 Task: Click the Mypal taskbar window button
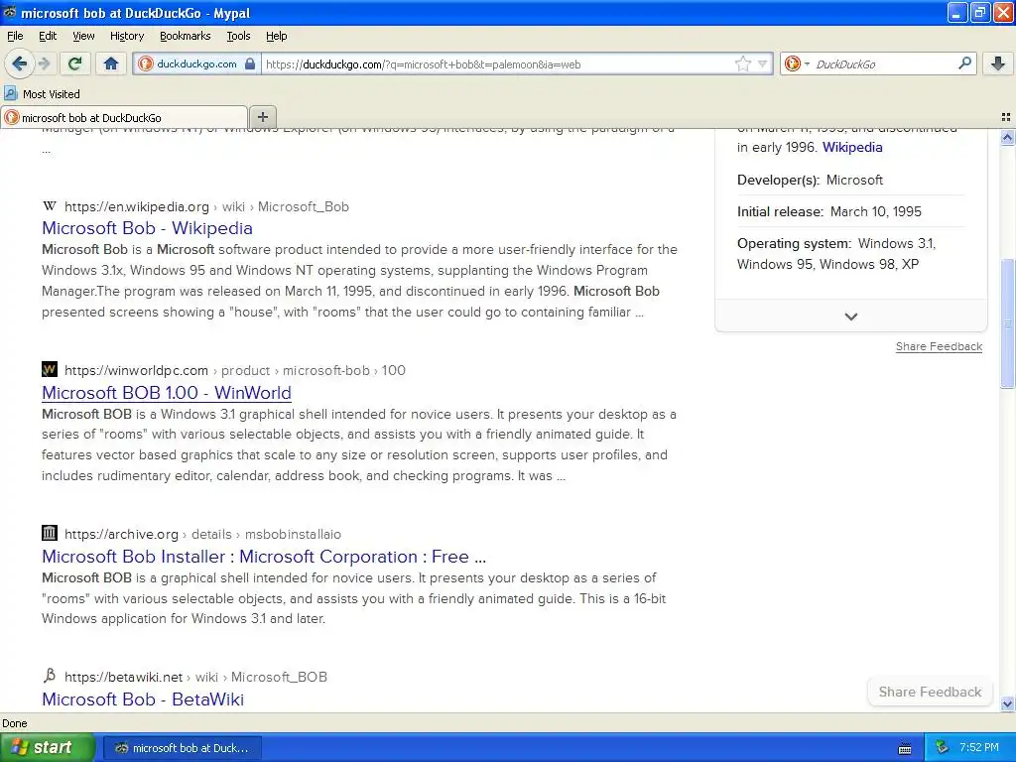pyautogui.click(x=183, y=748)
